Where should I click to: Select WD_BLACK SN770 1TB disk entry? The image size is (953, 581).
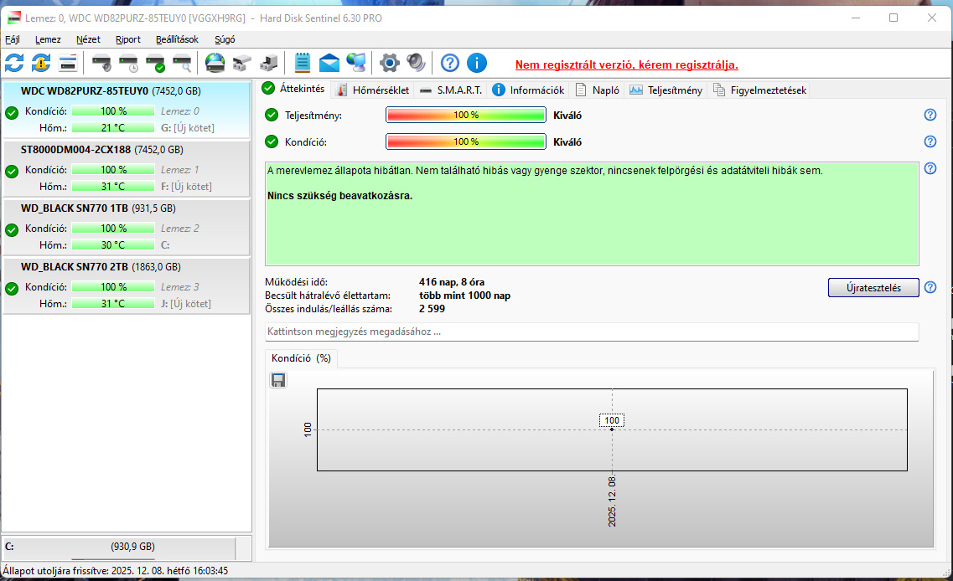(x=127, y=227)
